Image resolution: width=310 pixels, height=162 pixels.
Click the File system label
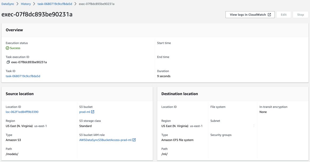[x=218, y=107]
